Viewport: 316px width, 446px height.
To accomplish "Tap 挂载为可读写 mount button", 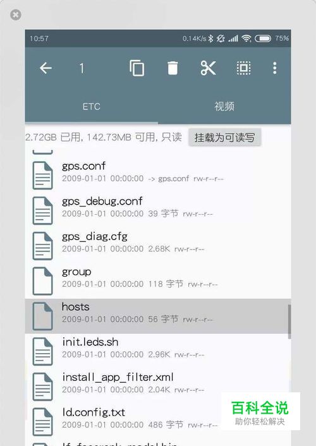I will point(224,138).
